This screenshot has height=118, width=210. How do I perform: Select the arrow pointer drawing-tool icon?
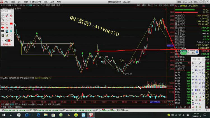tap(193, 63)
